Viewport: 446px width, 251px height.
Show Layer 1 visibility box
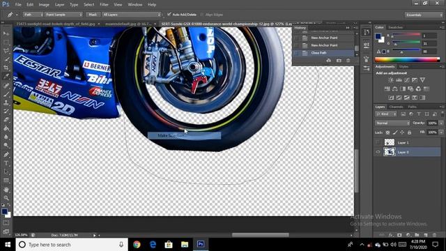(378, 142)
